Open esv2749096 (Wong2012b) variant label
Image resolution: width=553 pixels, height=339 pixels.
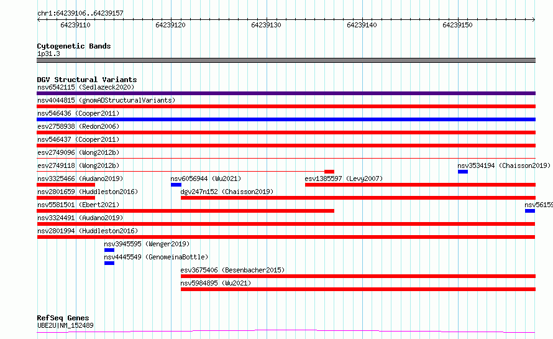click(x=78, y=152)
